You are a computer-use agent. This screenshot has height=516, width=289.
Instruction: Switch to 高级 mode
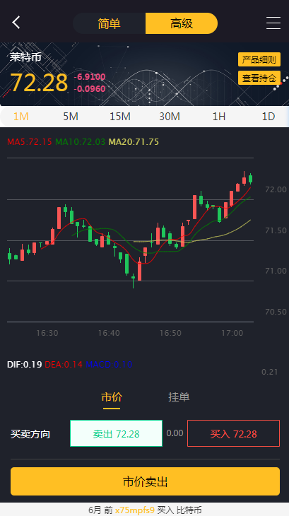coord(182,23)
